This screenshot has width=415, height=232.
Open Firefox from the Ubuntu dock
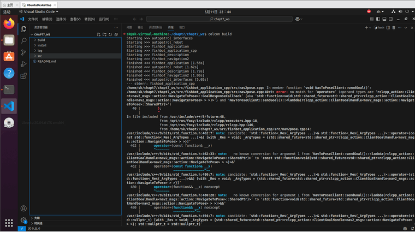tap(9, 24)
